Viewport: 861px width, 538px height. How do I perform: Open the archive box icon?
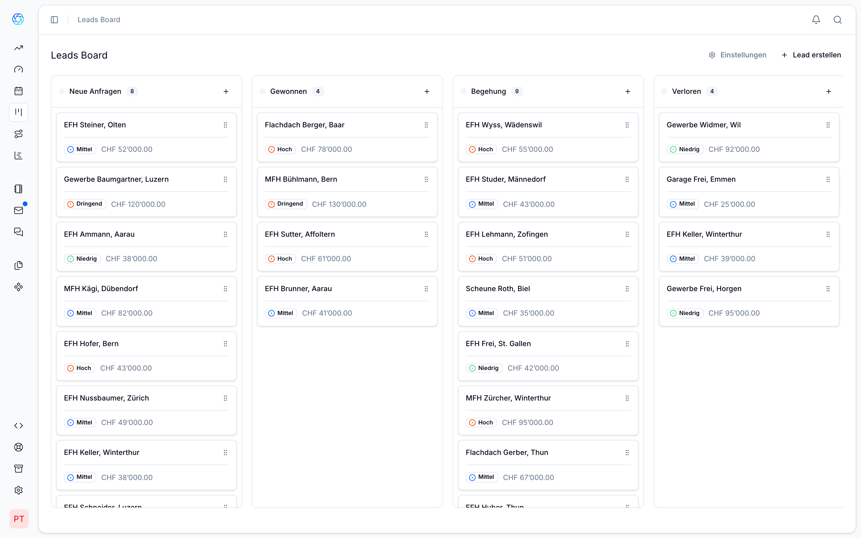click(19, 469)
